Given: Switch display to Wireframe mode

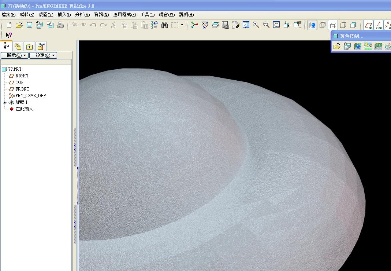Looking at the screenshot, I should (x=323, y=25).
